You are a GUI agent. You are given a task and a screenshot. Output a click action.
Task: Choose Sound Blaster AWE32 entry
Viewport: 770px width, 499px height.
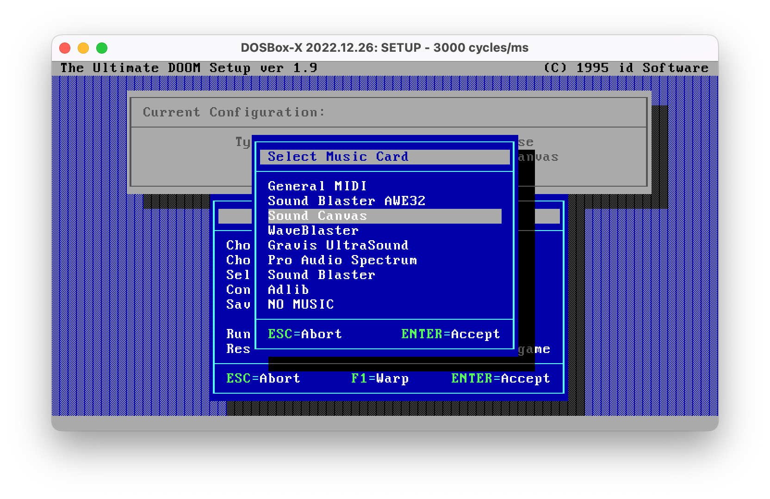click(x=347, y=201)
